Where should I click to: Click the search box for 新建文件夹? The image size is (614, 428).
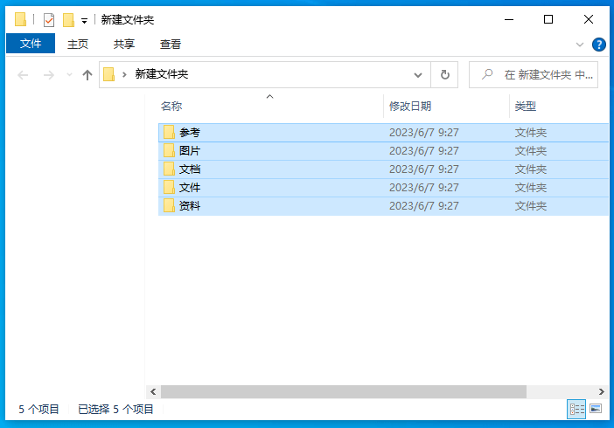[x=534, y=75]
